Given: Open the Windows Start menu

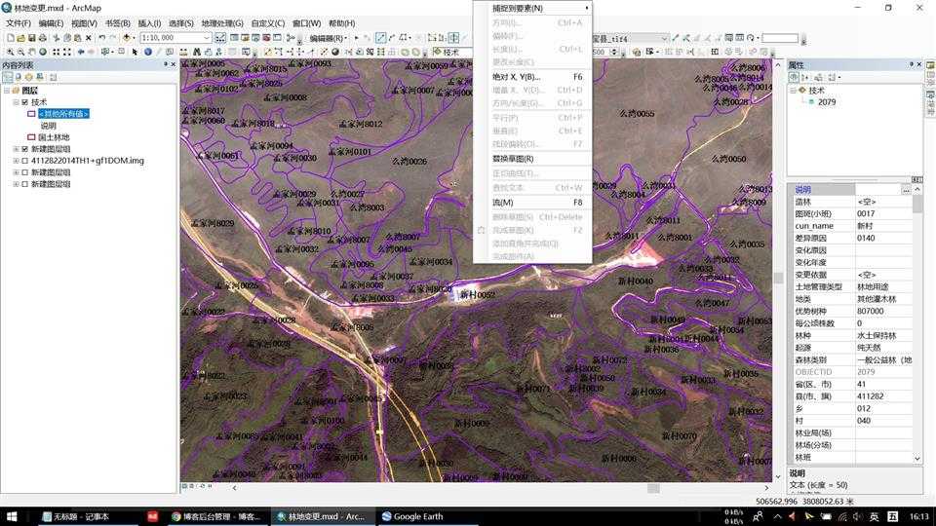Looking at the screenshot, I should click(x=12, y=516).
